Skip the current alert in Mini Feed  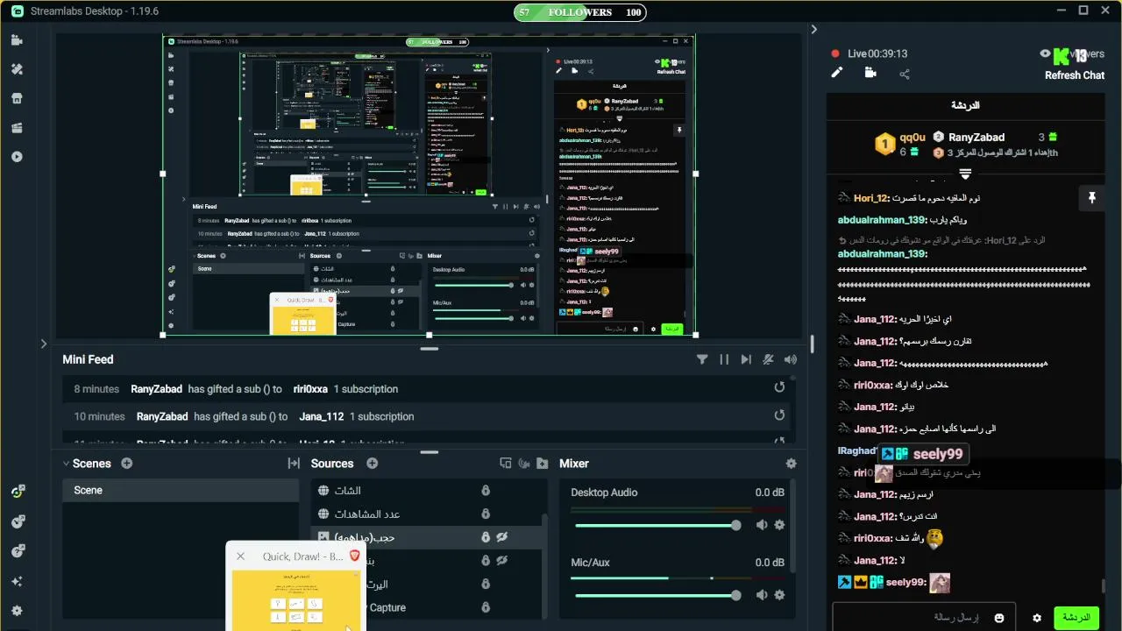(x=746, y=359)
